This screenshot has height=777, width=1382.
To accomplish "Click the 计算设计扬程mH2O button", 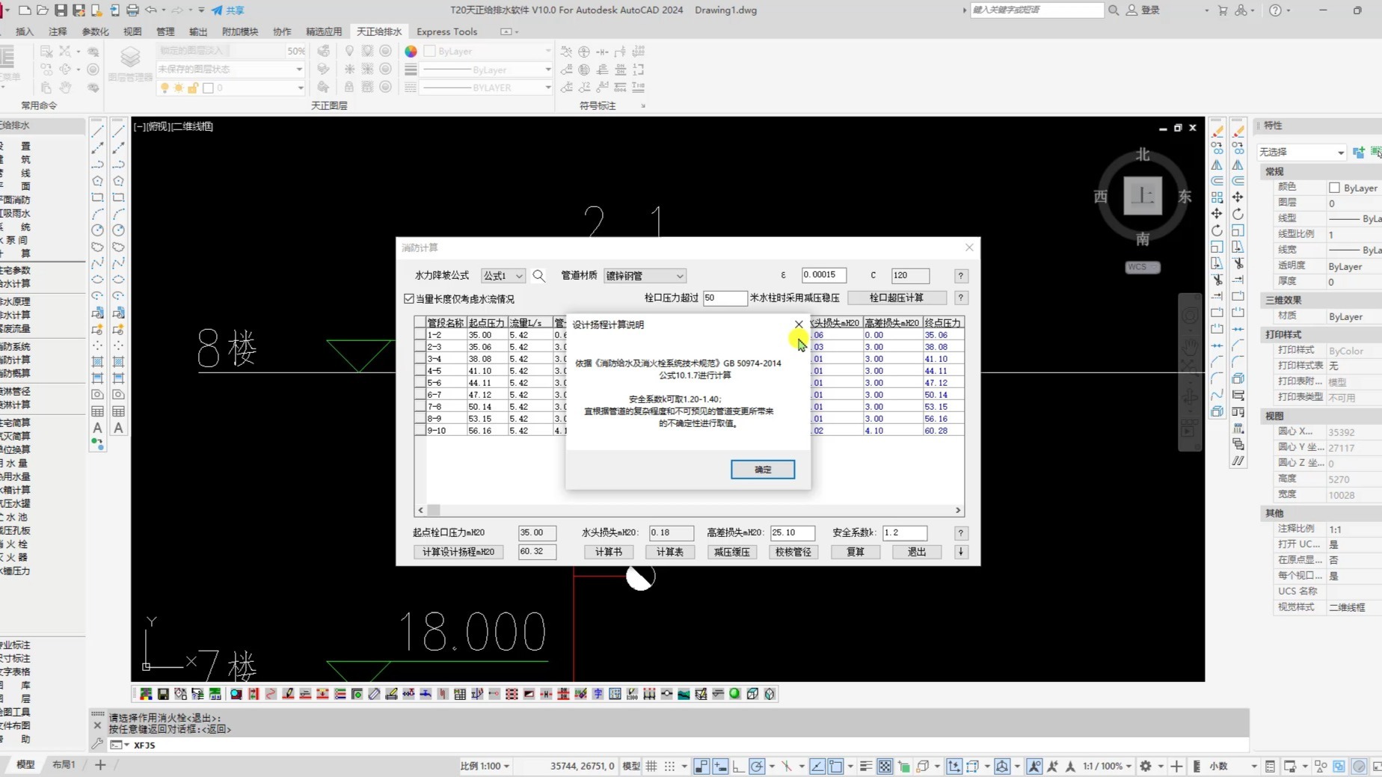I will pos(458,552).
